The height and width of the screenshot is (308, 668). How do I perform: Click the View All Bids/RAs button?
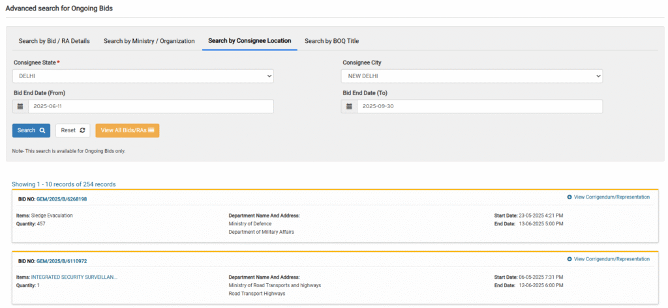(127, 131)
